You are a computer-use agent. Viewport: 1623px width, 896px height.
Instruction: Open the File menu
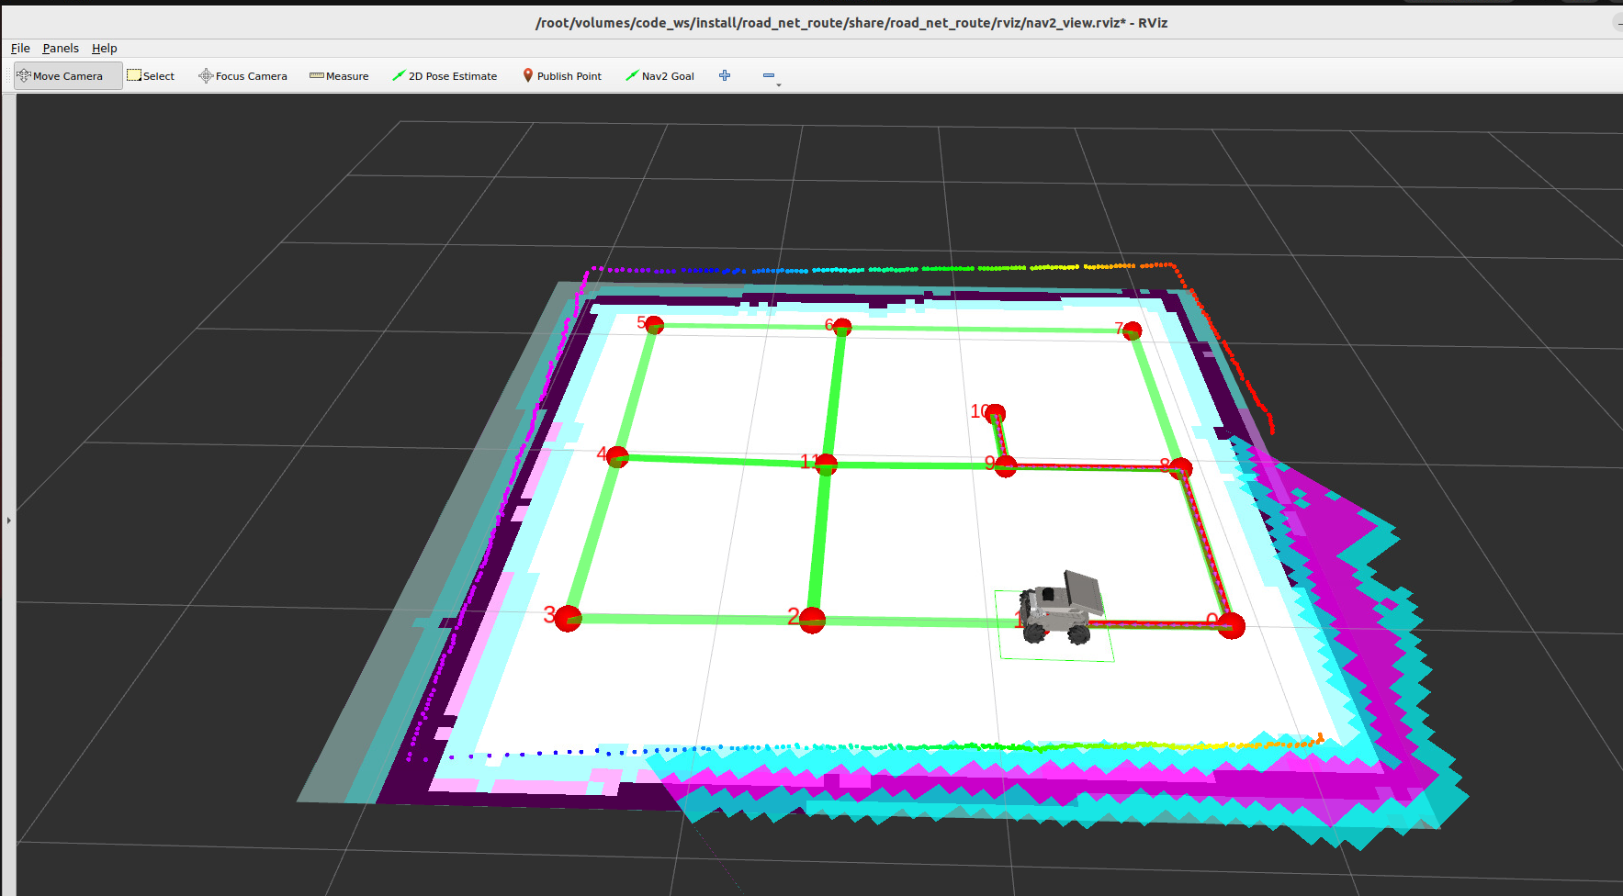tap(20, 49)
